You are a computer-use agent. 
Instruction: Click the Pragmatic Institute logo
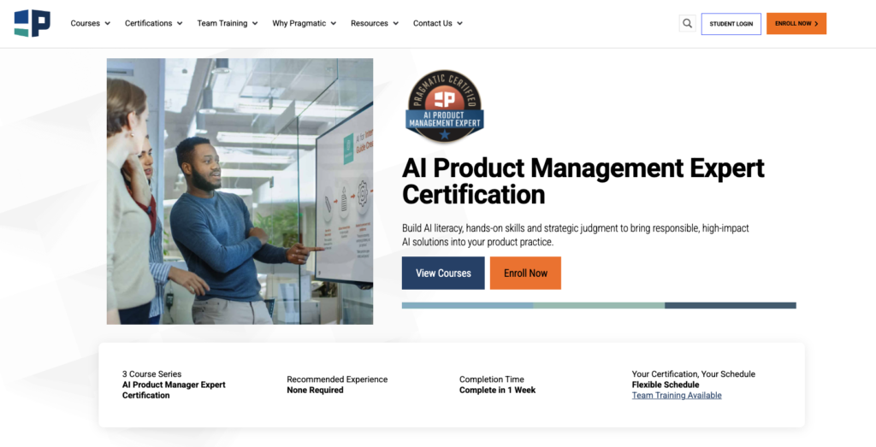tap(33, 23)
